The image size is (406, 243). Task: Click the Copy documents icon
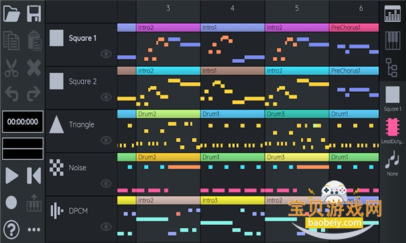[x=12, y=40]
